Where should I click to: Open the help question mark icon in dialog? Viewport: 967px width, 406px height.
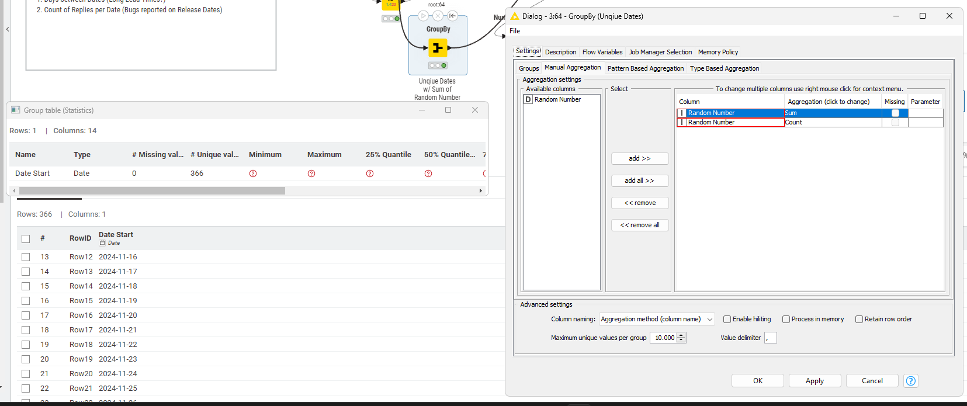pyautogui.click(x=910, y=381)
